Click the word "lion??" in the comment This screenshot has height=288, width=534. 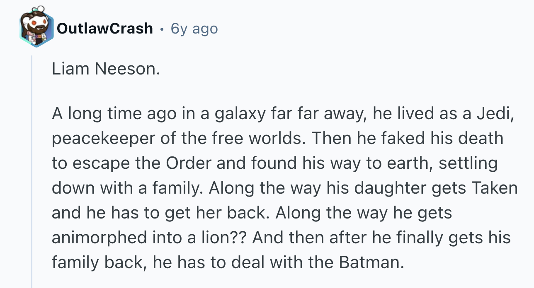click(224, 238)
